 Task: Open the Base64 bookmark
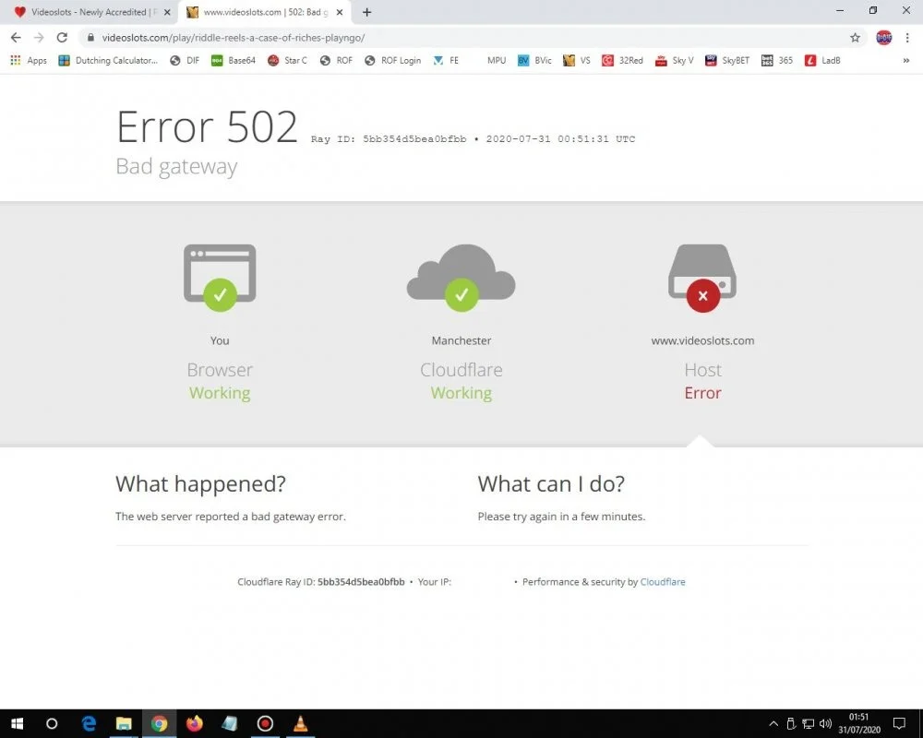click(x=234, y=60)
